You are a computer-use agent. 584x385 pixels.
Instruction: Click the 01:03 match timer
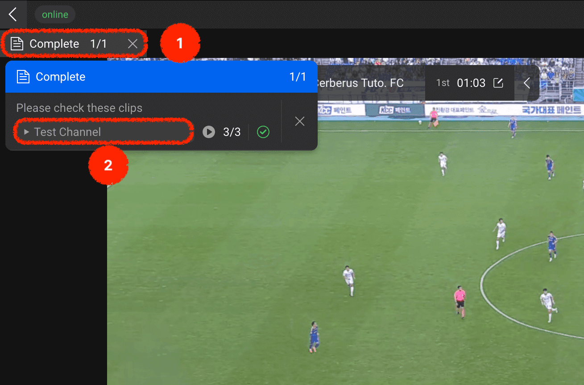pos(471,83)
